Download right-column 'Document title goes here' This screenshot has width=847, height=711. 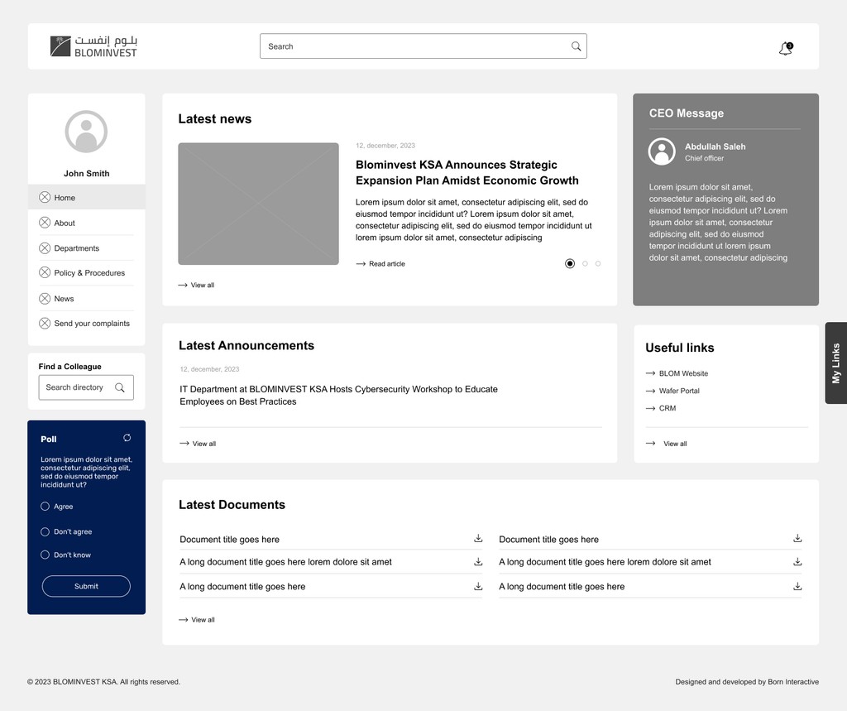tap(797, 539)
